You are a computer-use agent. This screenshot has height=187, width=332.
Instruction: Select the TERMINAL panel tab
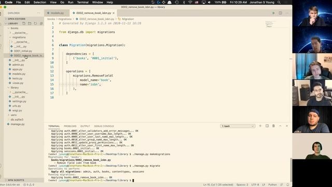[x=54, y=126]
